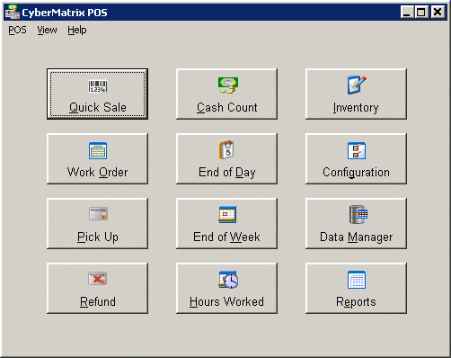Click the Reports sheet icon
The height and width of the screenshot is (358, 451).
point(357,280)
